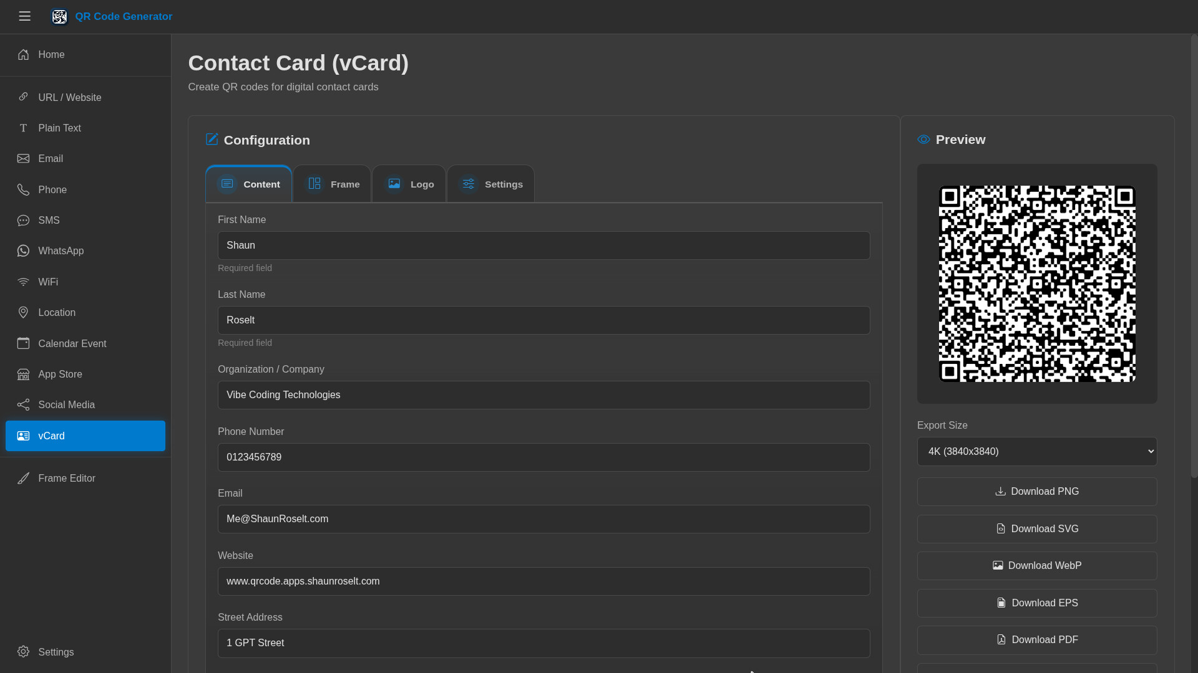Viewport: 1198px width, 673px height.
Task: Open WhatsApp QR code page
Action: point(85,251)
